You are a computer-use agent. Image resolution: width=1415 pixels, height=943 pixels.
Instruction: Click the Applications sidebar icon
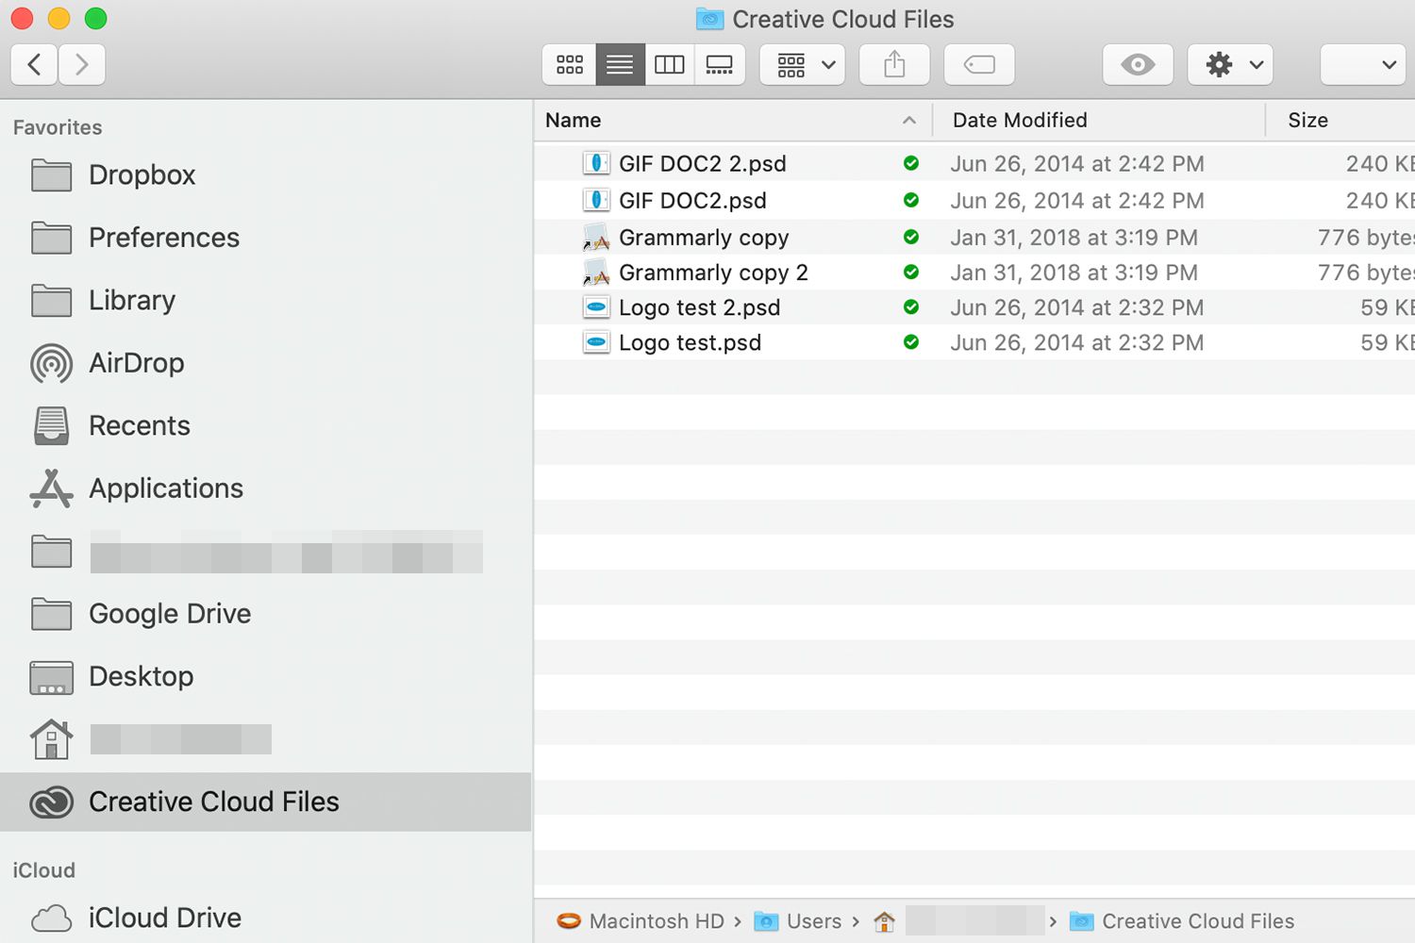[x=51, y=488]
